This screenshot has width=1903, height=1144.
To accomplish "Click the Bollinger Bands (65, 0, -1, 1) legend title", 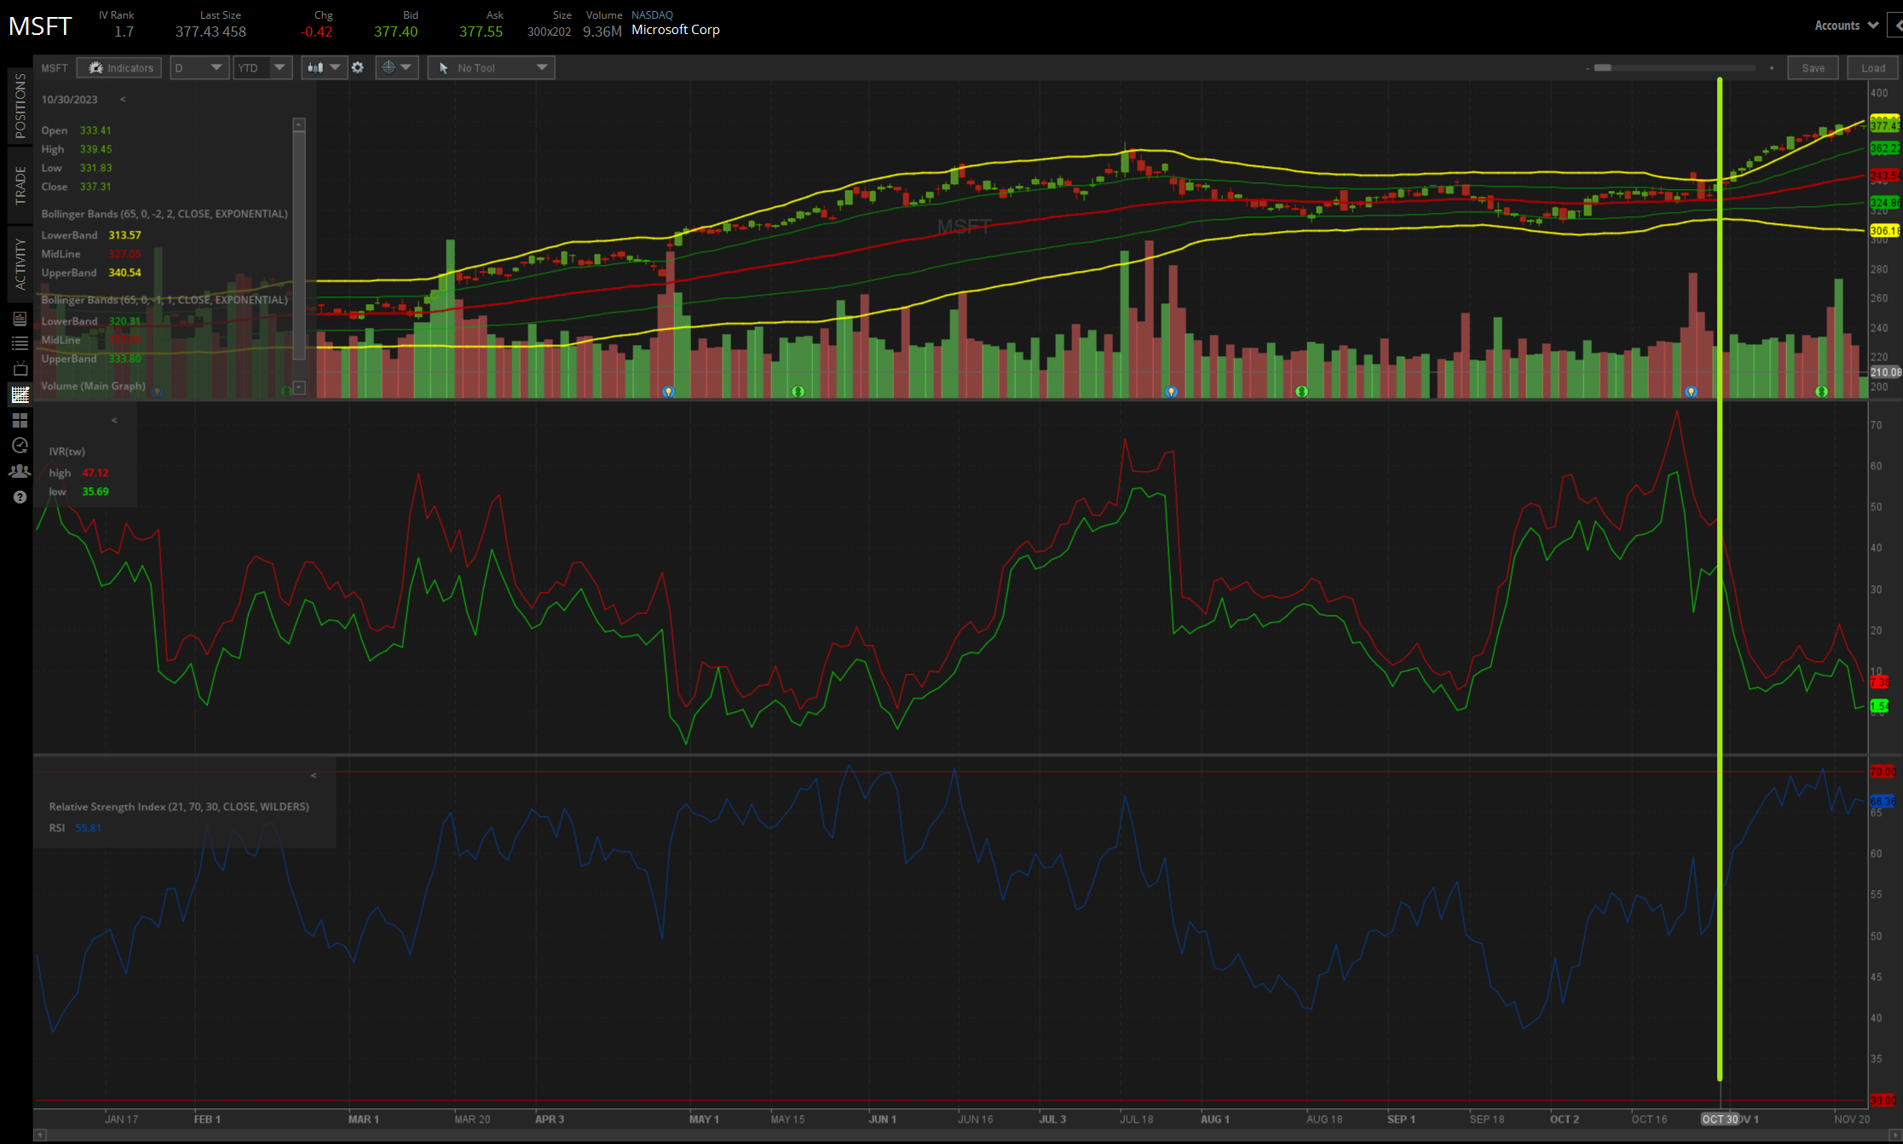I will point(164,300).
